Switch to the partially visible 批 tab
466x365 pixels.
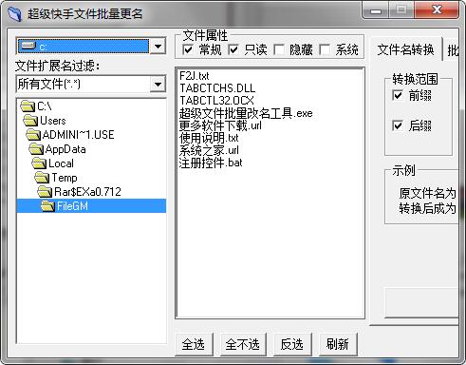[x=453, y=49]
